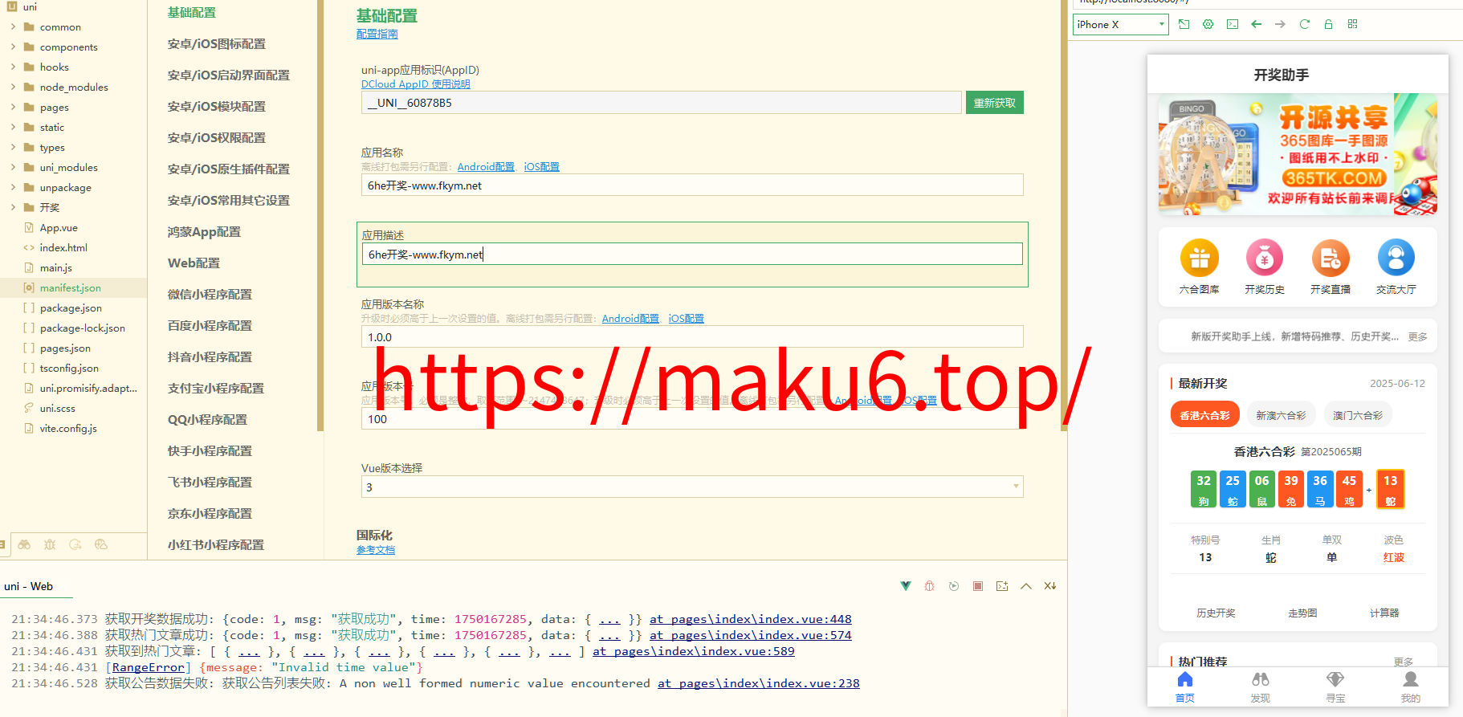Image resolution: width=1463 pixels, height=717 pixels.
Task: Tap the 交流大厅 icon in phone preview
Action: [1396, 259]
